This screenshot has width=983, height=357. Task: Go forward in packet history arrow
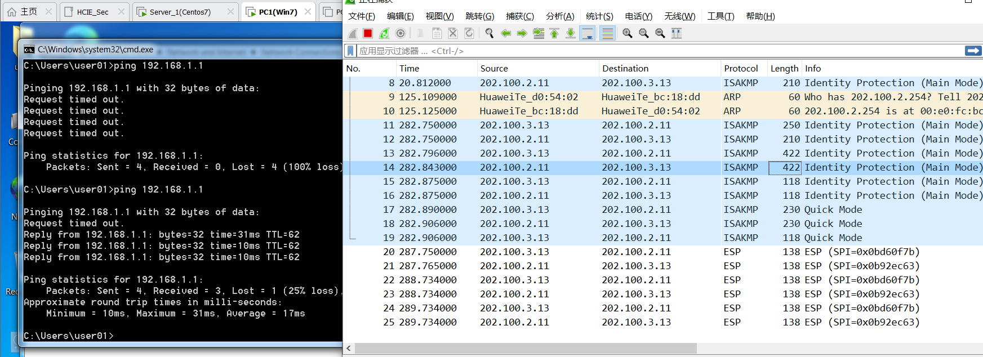522,33
